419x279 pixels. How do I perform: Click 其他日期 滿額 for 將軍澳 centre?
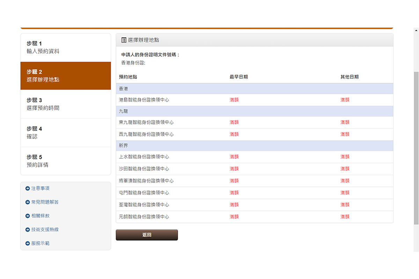345,181
